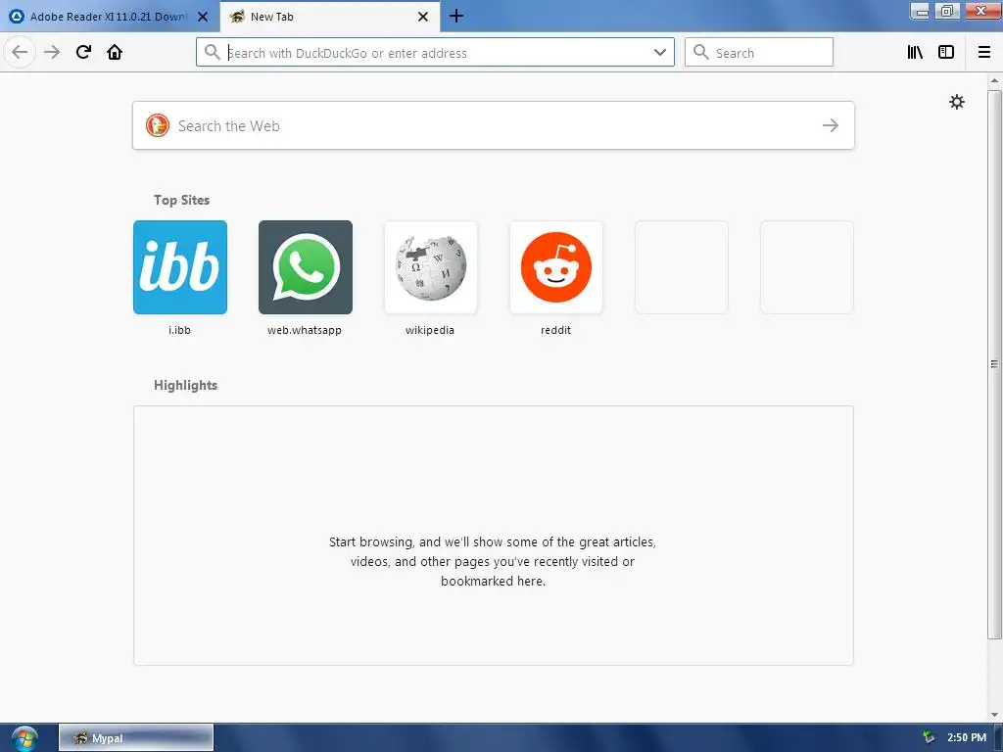Open the home page icon
1003x752 pixels.
(x=115, y=52)
